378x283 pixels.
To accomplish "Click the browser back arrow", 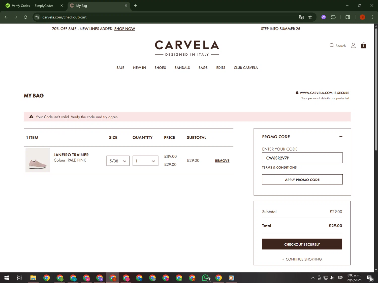I will 6,17.
